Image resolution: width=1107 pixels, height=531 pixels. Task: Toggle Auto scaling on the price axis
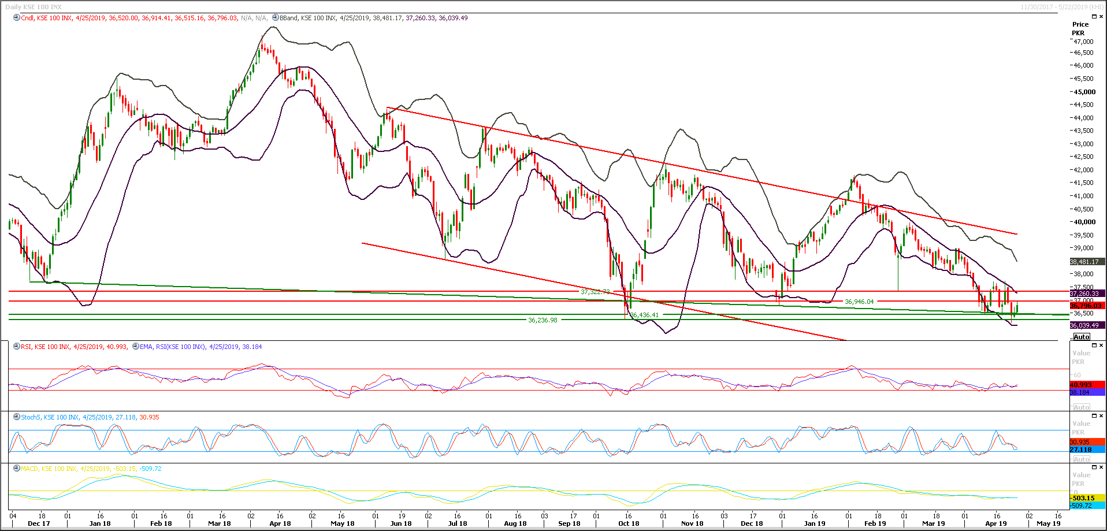1082,336
